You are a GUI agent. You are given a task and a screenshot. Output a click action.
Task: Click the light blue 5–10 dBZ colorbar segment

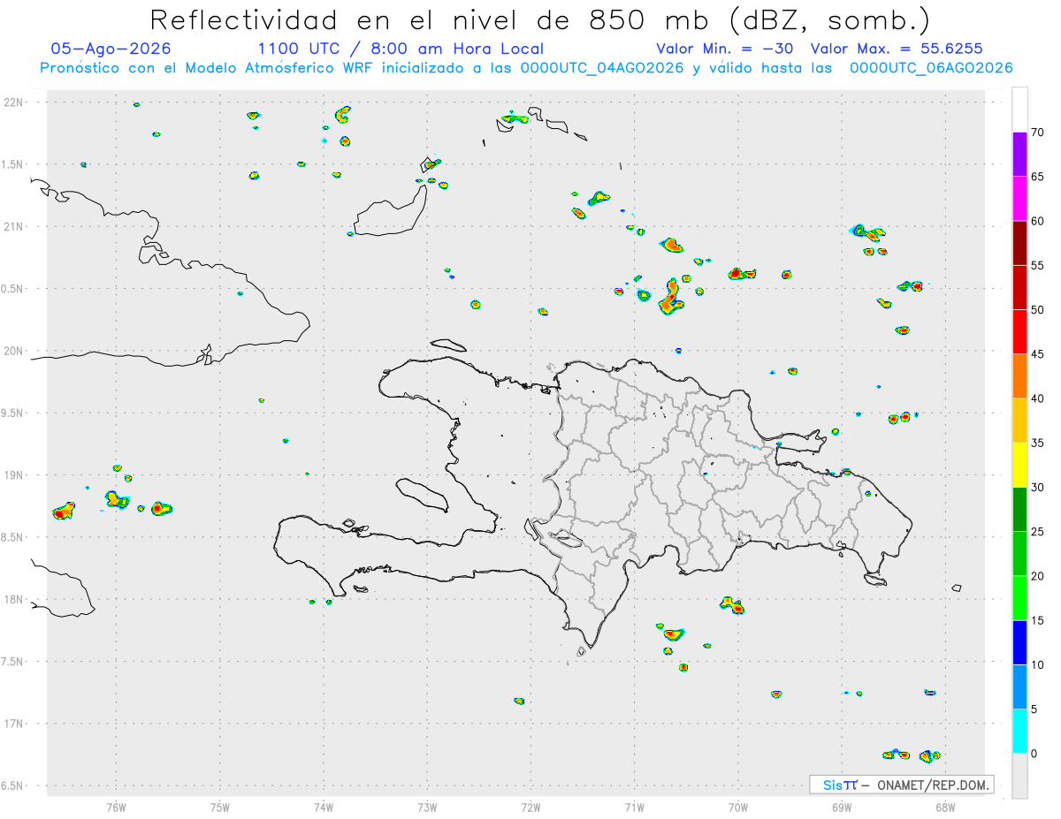[x=1019, y=686]
